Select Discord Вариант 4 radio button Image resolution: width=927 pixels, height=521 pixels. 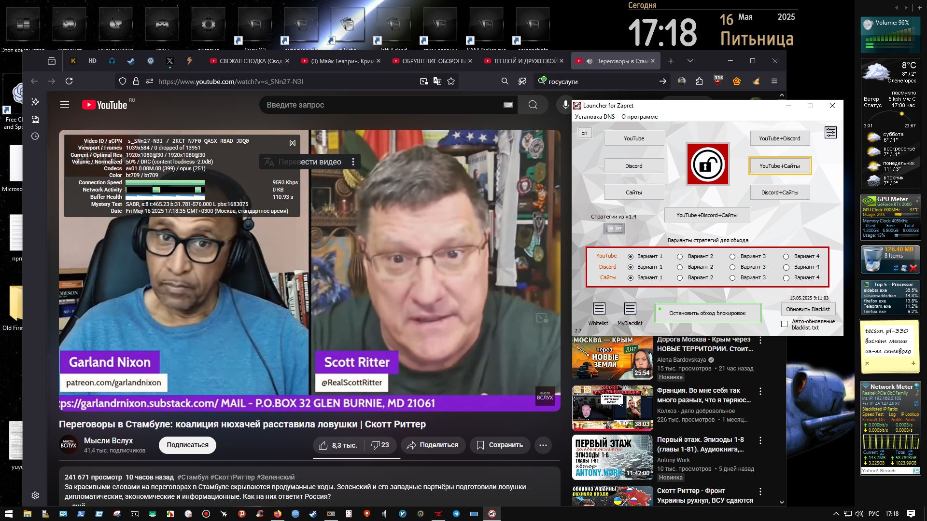pos(786,267)
